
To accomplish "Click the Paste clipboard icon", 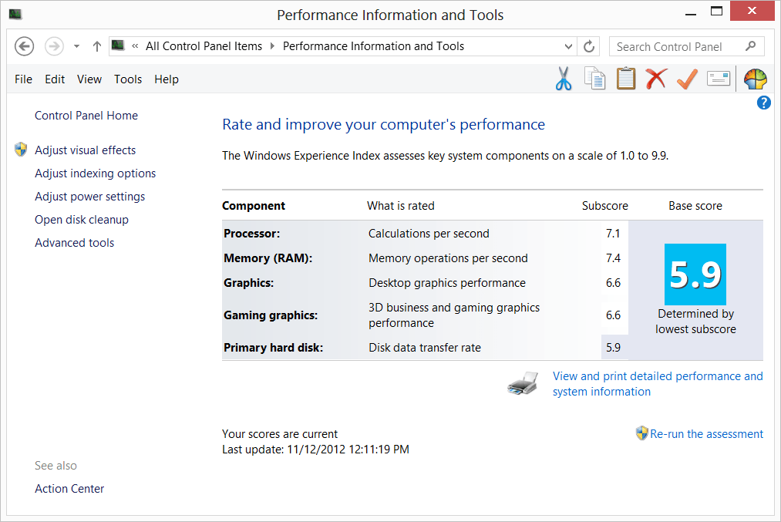I will pos(625,79).
